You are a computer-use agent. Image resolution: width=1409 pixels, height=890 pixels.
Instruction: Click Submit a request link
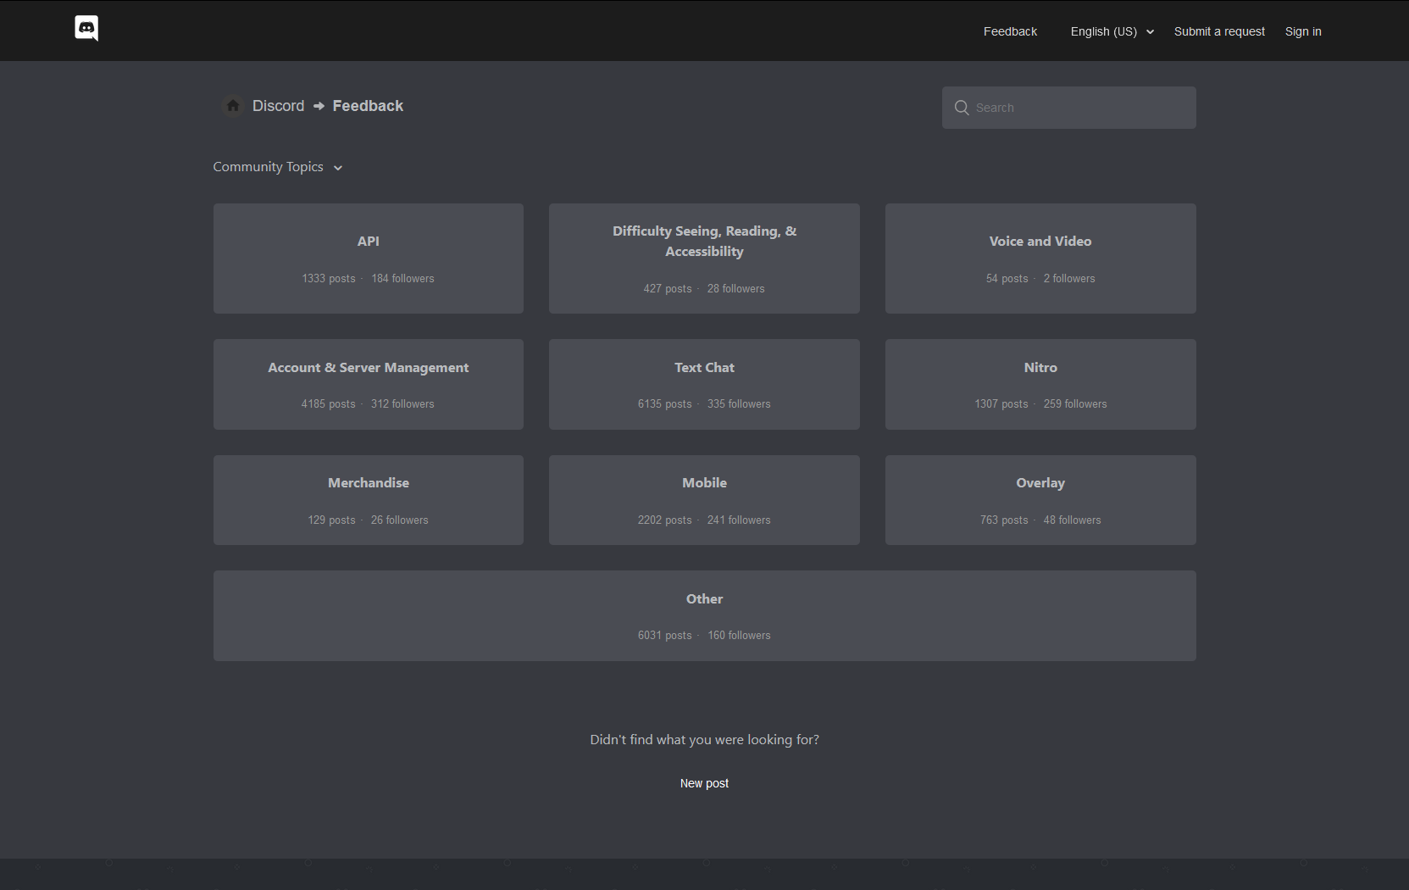(x=1219, y=31)
